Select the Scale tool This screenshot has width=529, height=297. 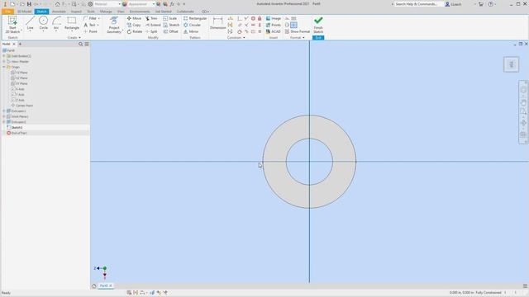click(x=170, y=18)
